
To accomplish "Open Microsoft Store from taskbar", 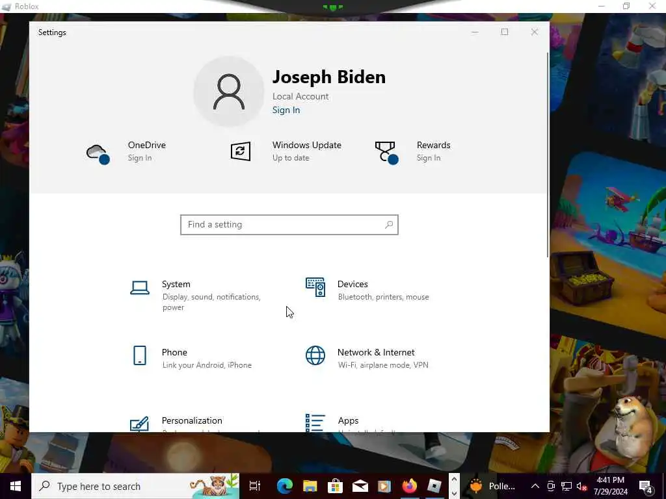I will point(335,486).
